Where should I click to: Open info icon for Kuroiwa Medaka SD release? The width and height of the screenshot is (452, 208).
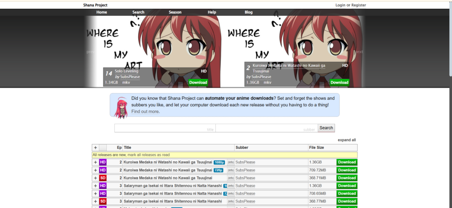(231, 178)
